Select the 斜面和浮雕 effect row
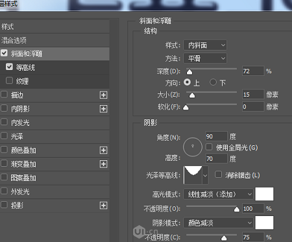Viewport: 292px width, 242px height. coord(55,54)
